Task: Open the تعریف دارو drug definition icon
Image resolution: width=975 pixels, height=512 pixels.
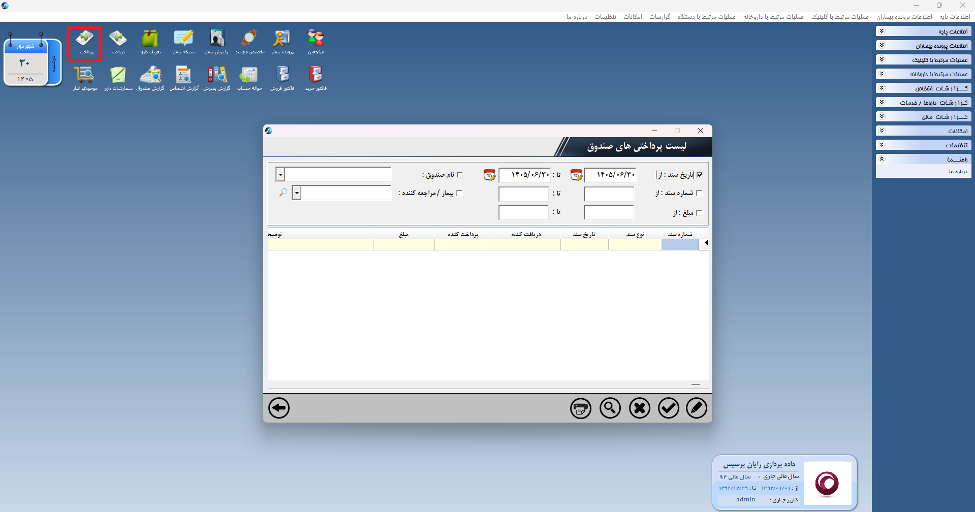Action: tap(150, 43)
